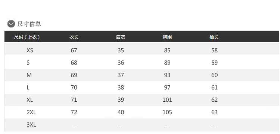The height and width of the screenshot is (134, 280).
Task: Select the S size row label
Action: point(28,63)
